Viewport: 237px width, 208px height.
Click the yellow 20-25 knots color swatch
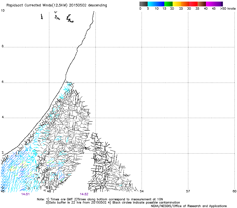tap(177, 4)
